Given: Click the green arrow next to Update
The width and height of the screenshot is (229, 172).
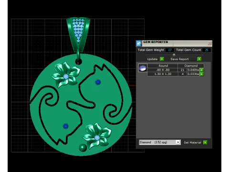Looking at the screenshot, I should tap(162, 59).
